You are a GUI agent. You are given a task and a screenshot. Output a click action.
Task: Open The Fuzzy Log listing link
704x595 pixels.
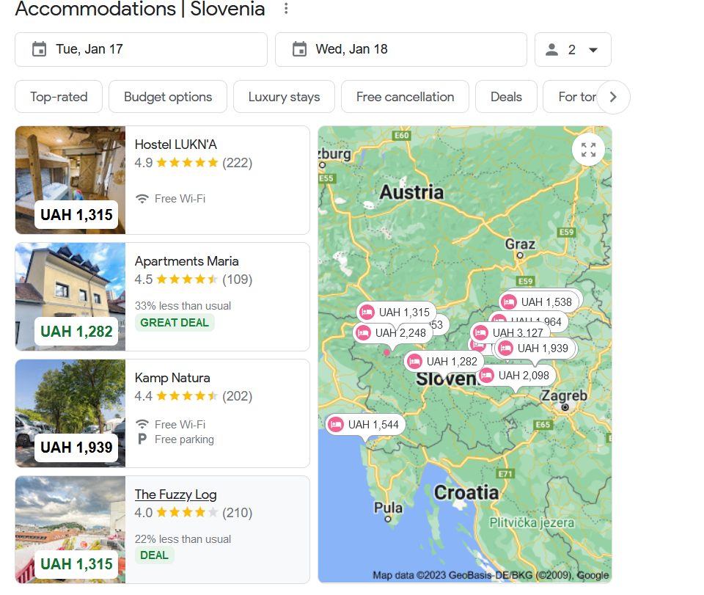175,494
